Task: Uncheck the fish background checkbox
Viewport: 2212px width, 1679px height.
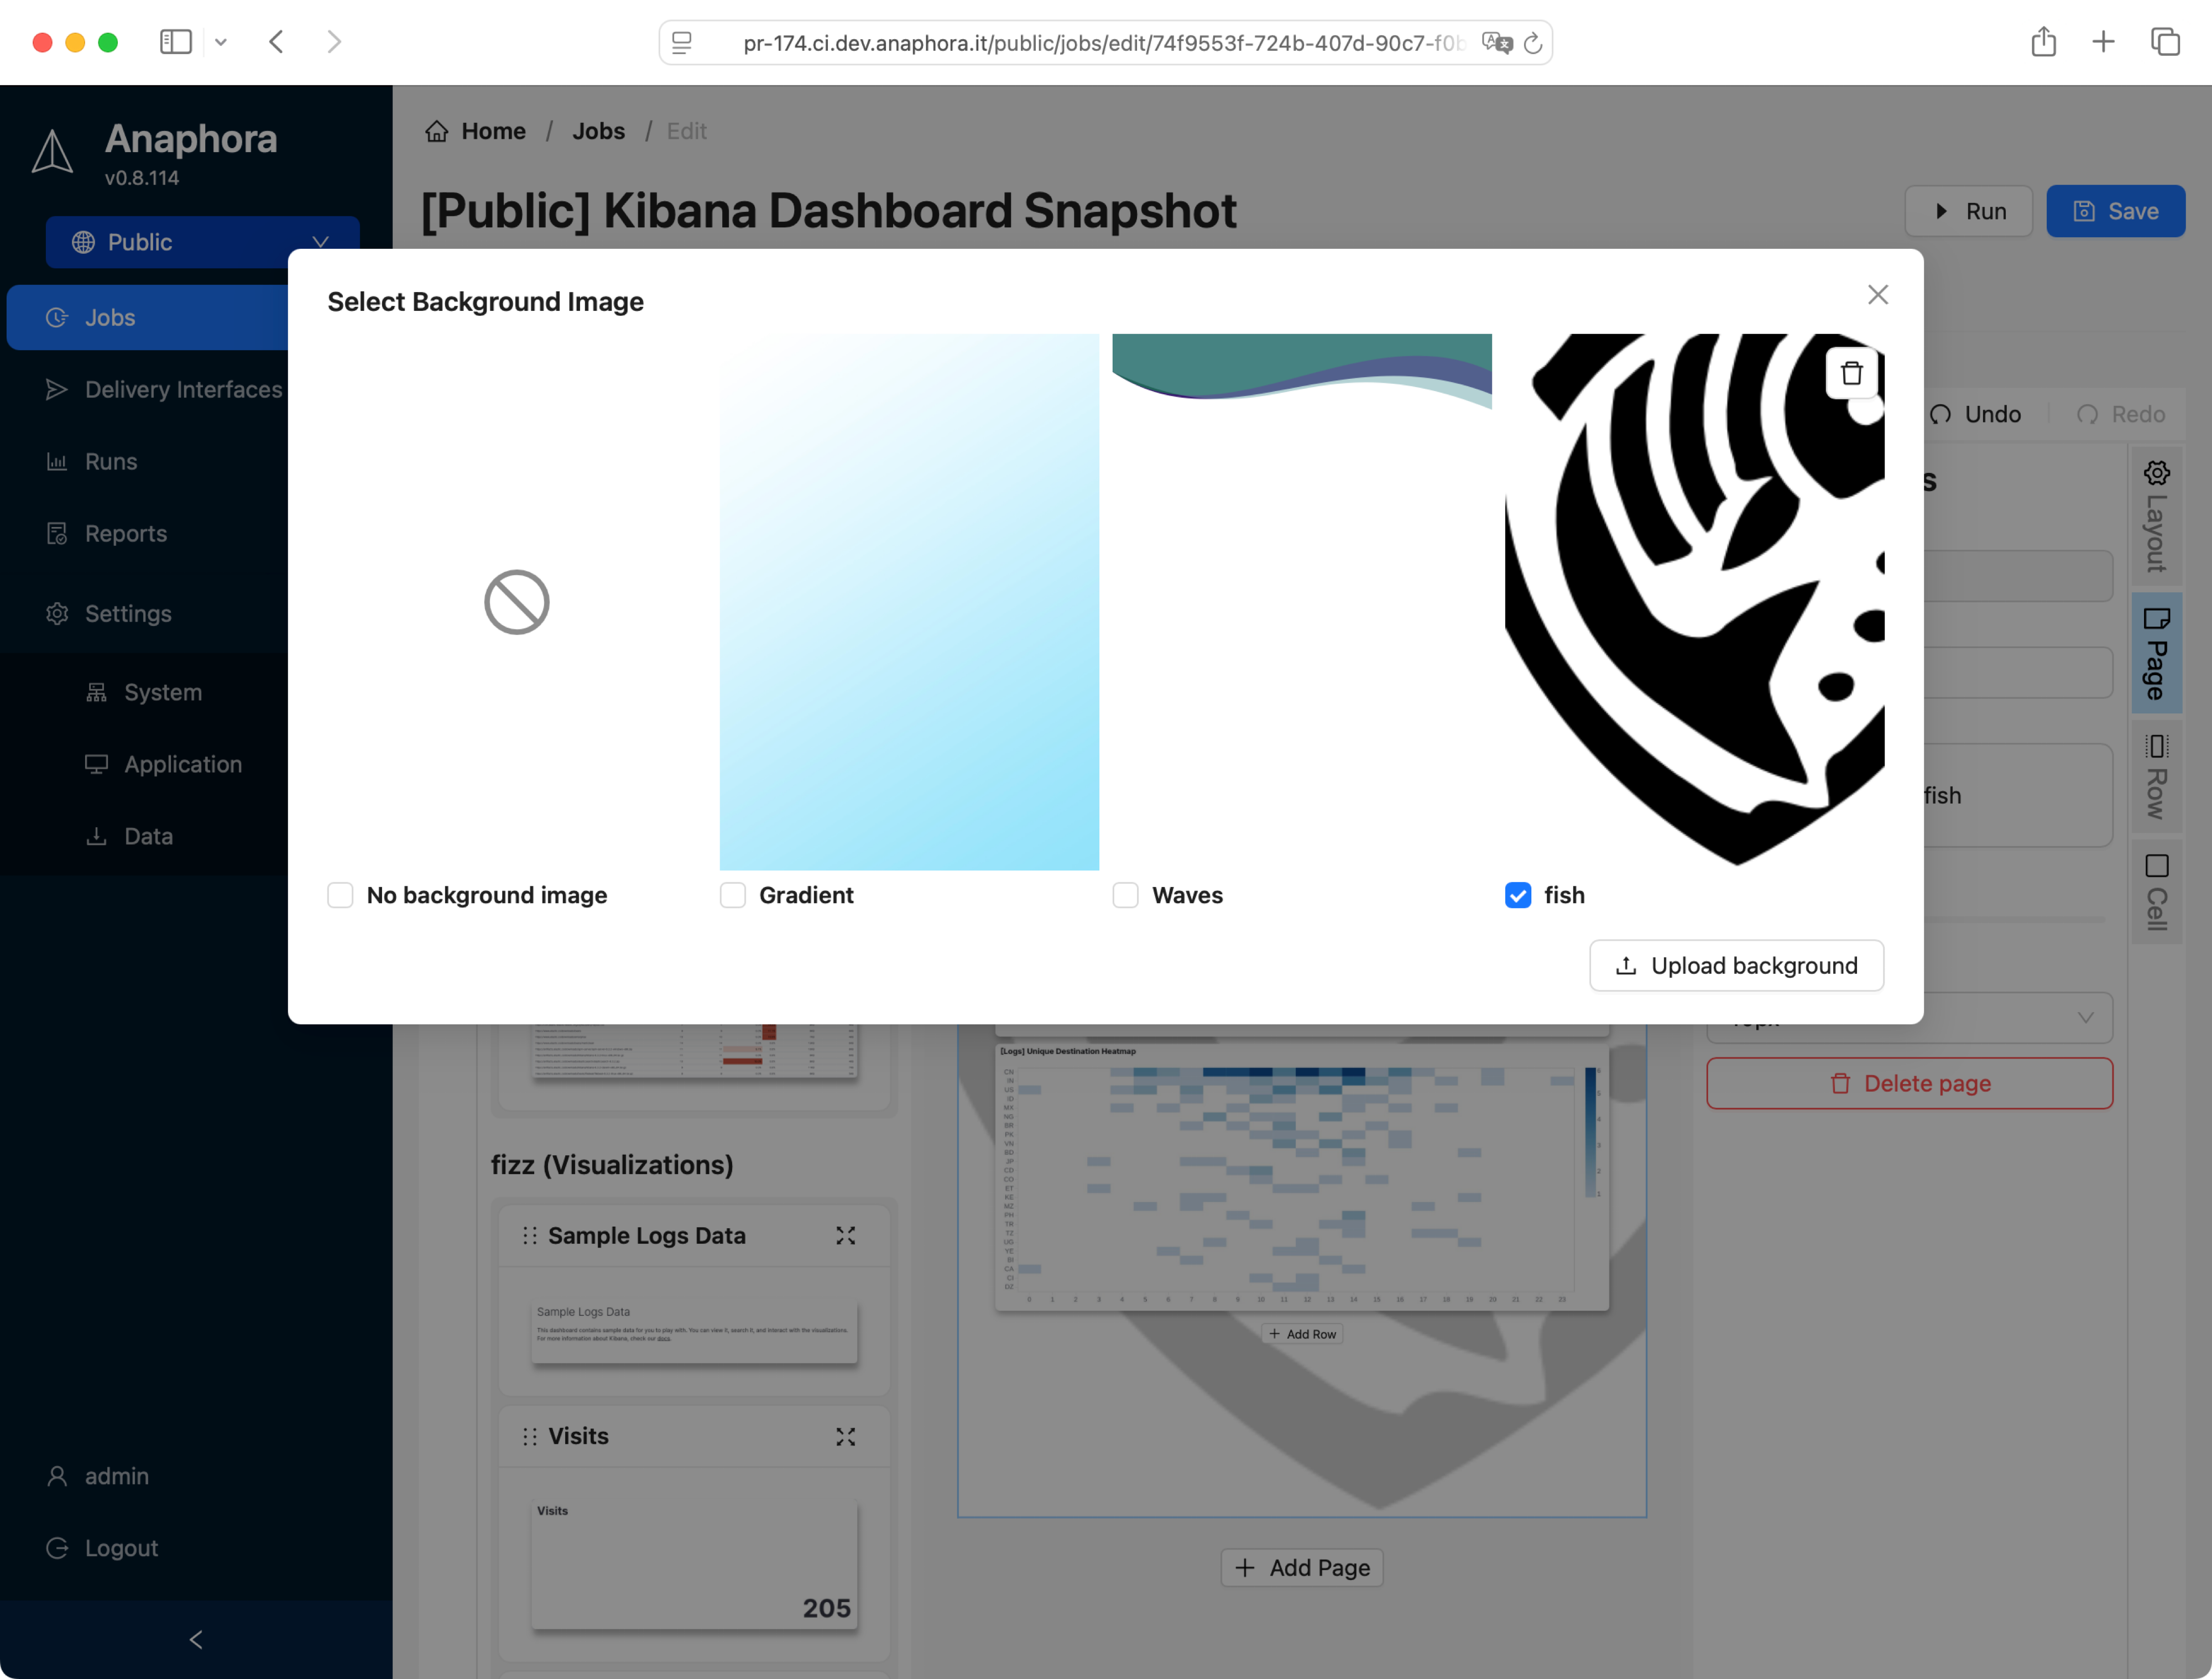Action: pos(1518,895)
